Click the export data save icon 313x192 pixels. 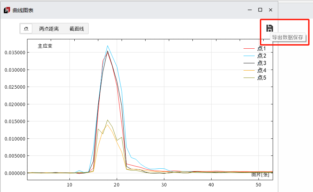pyautogui.click(x=270, y=28)
